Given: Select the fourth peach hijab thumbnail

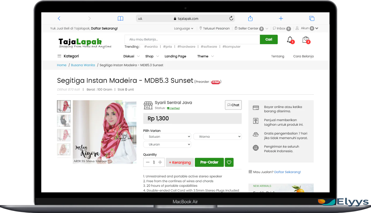Looking at the screenshot, I should [64, 150].
